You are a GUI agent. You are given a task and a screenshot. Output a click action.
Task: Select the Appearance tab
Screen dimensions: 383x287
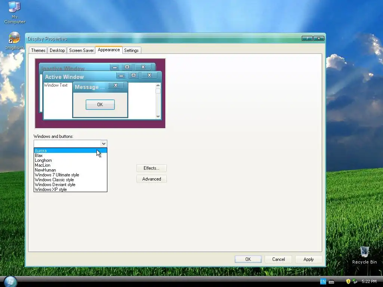point(109,50)
